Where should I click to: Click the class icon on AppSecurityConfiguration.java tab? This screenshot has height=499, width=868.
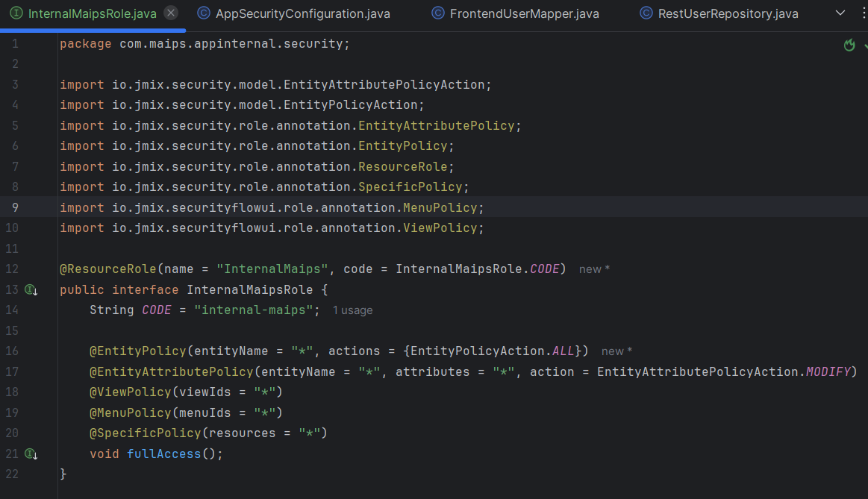coord(203,13)
